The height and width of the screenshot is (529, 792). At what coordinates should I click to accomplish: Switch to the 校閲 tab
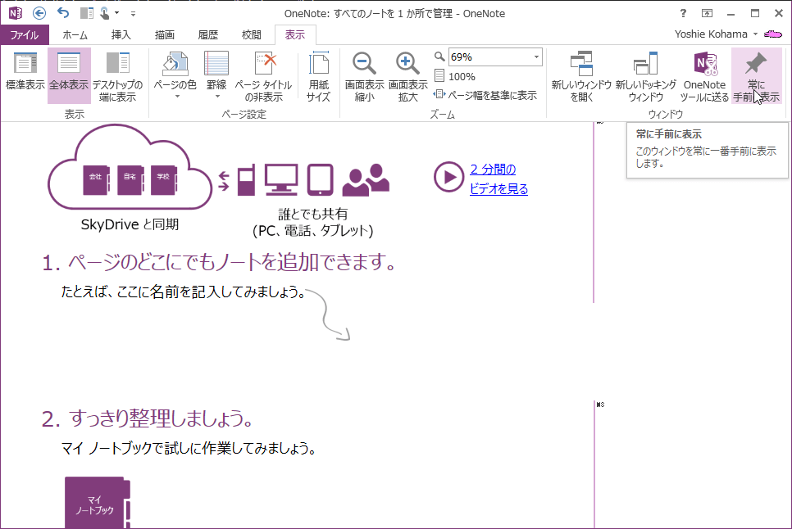(251, 34)
